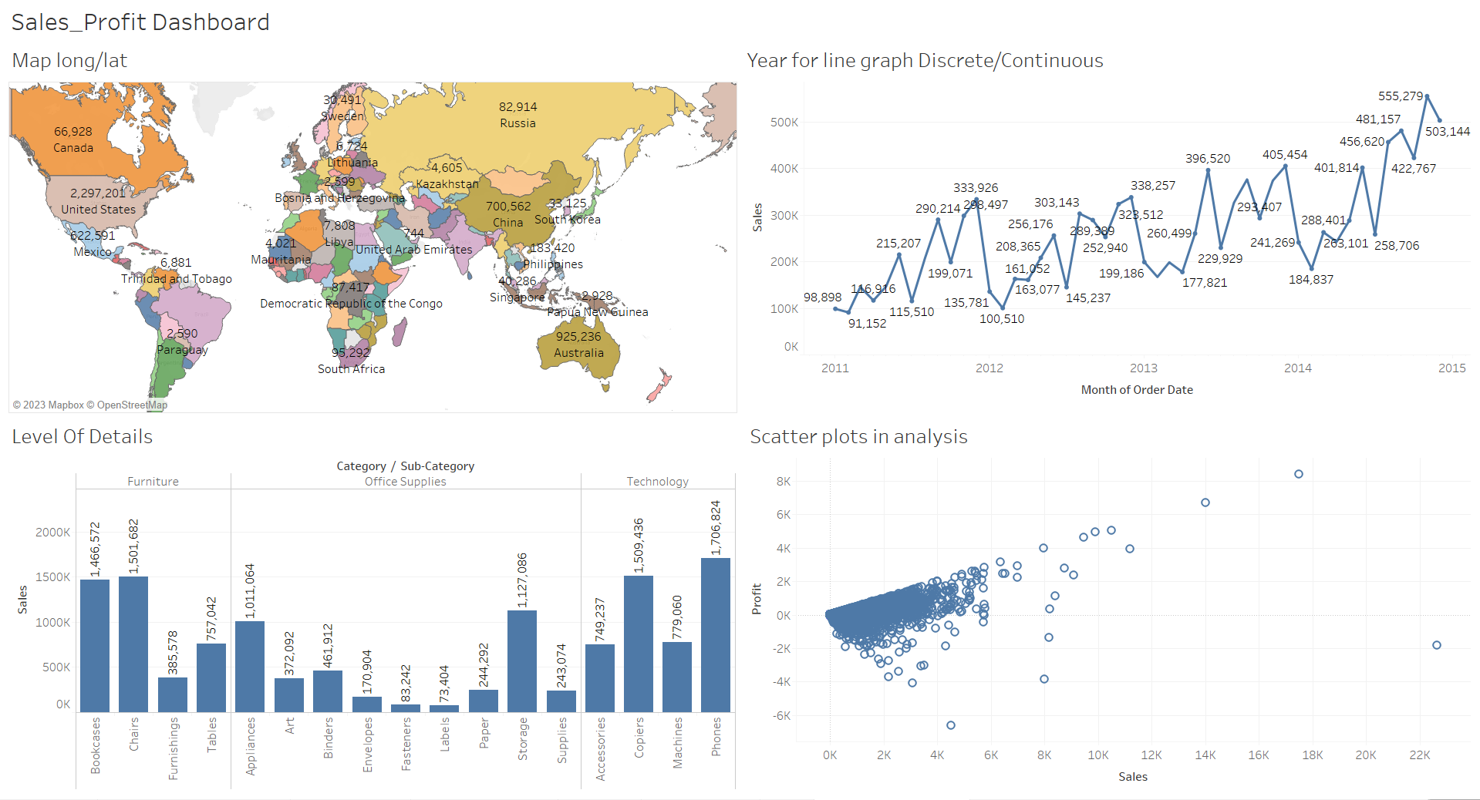Click the highest-profit outlier in scatter plot
1480x800 pixels.
click(x=1298, y=473)
